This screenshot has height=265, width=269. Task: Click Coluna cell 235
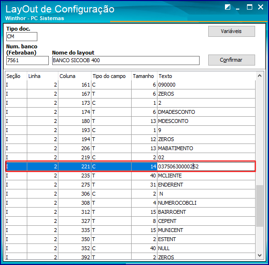click(x=75, y=176)
